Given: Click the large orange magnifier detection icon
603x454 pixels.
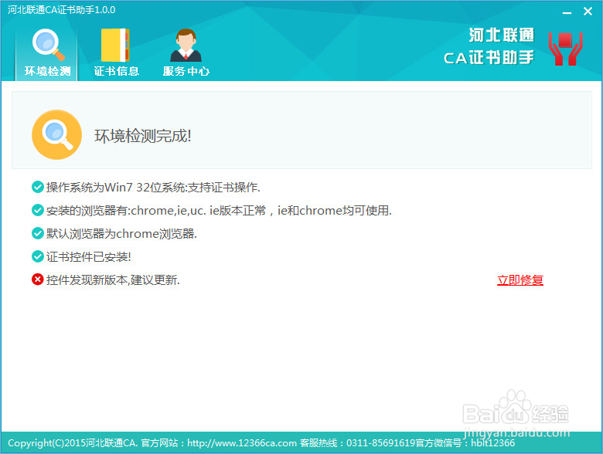Looking at the screenshot, I should pos(57,134).
